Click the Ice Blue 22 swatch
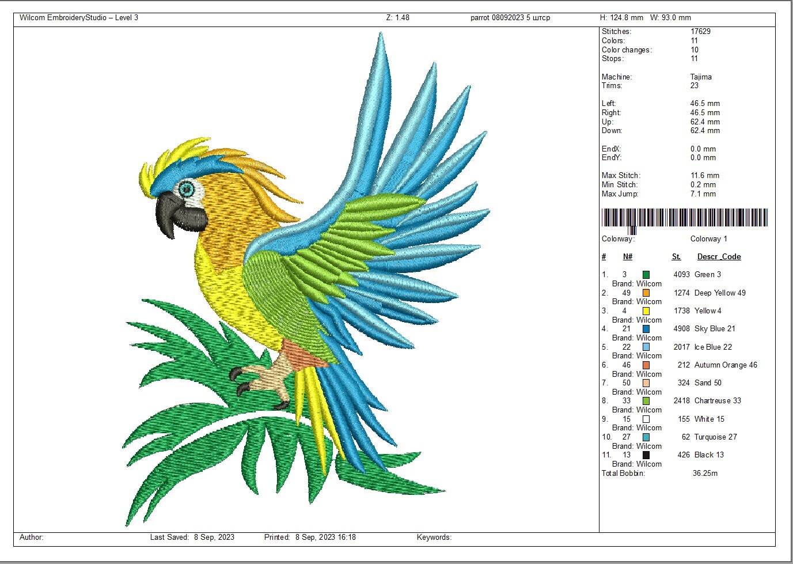The width and height of the screenshot is (793, 564). point(647,347)
